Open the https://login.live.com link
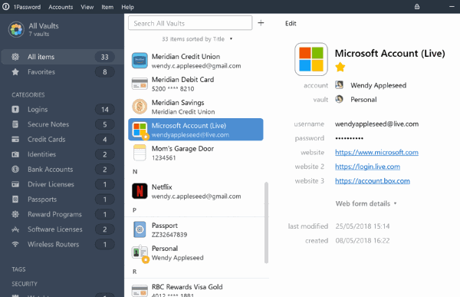This screenshot has height=297, width=460. pos(367,167)
